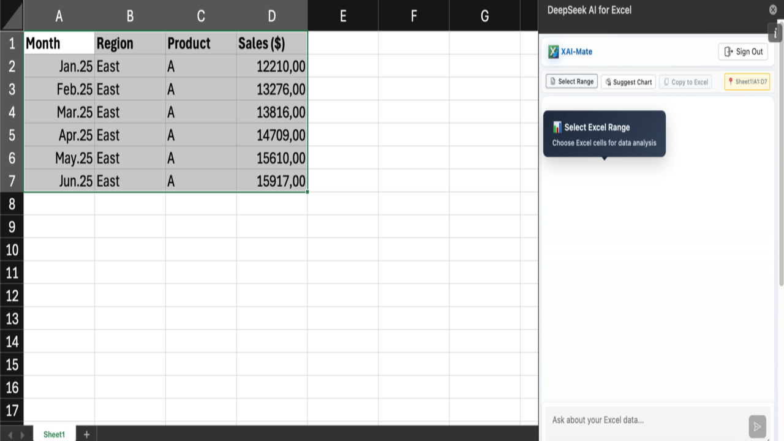Click the next sheet navigation arrow

tap(23, 435)
